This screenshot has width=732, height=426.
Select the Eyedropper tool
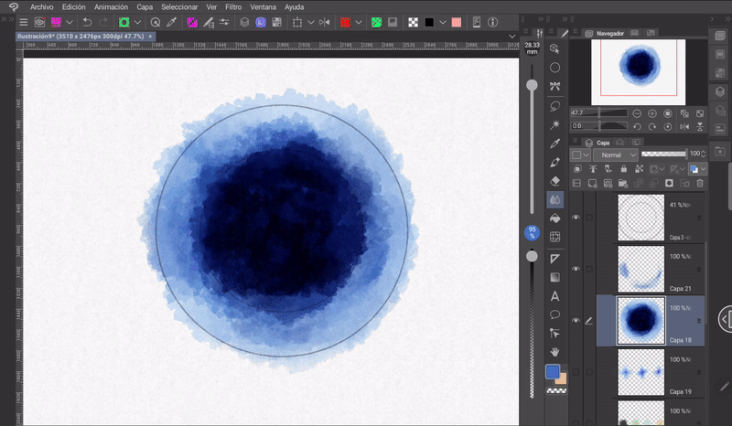[554, 144]
